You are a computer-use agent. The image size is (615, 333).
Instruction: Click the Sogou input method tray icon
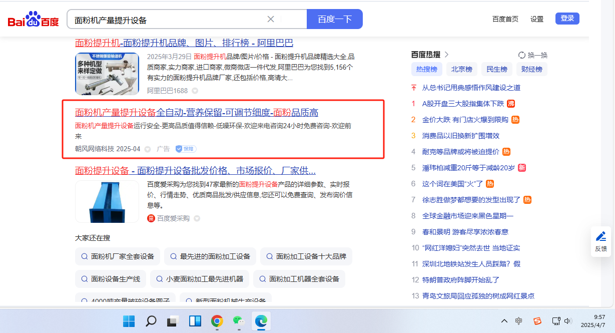(537, 321)
